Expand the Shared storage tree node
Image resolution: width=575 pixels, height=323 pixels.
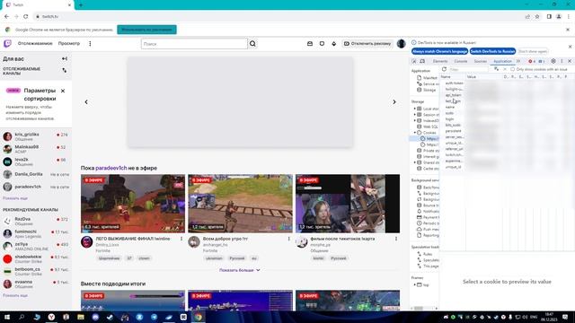(415, 162)
